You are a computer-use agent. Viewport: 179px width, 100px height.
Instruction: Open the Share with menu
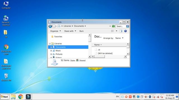point(70,31)
